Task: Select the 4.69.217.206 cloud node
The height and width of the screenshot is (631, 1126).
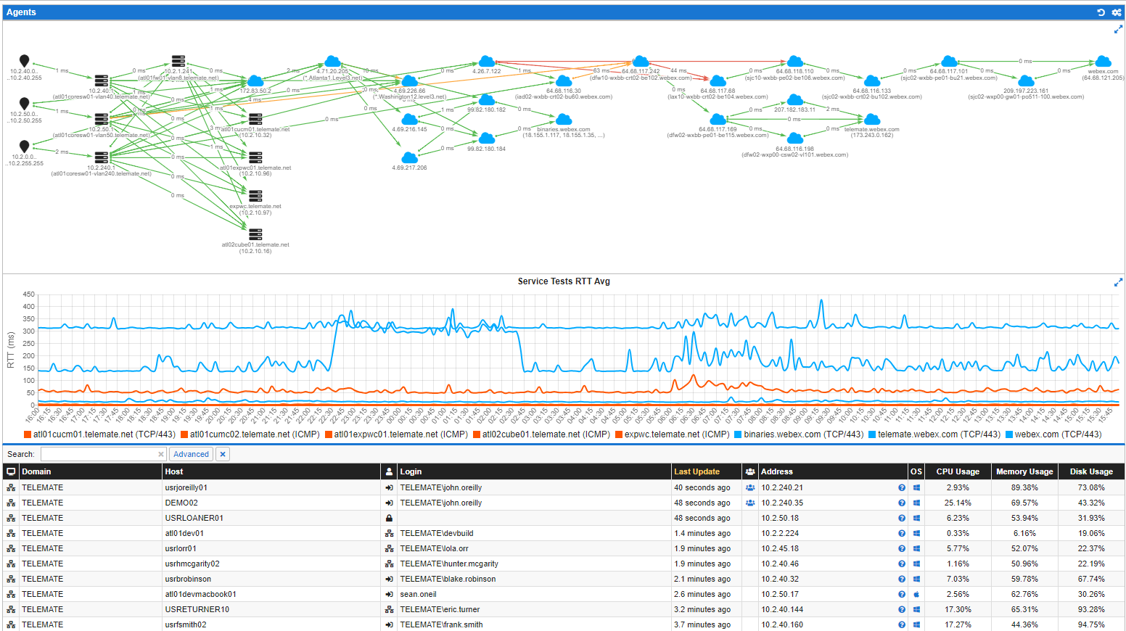Action: click(409, 157)
